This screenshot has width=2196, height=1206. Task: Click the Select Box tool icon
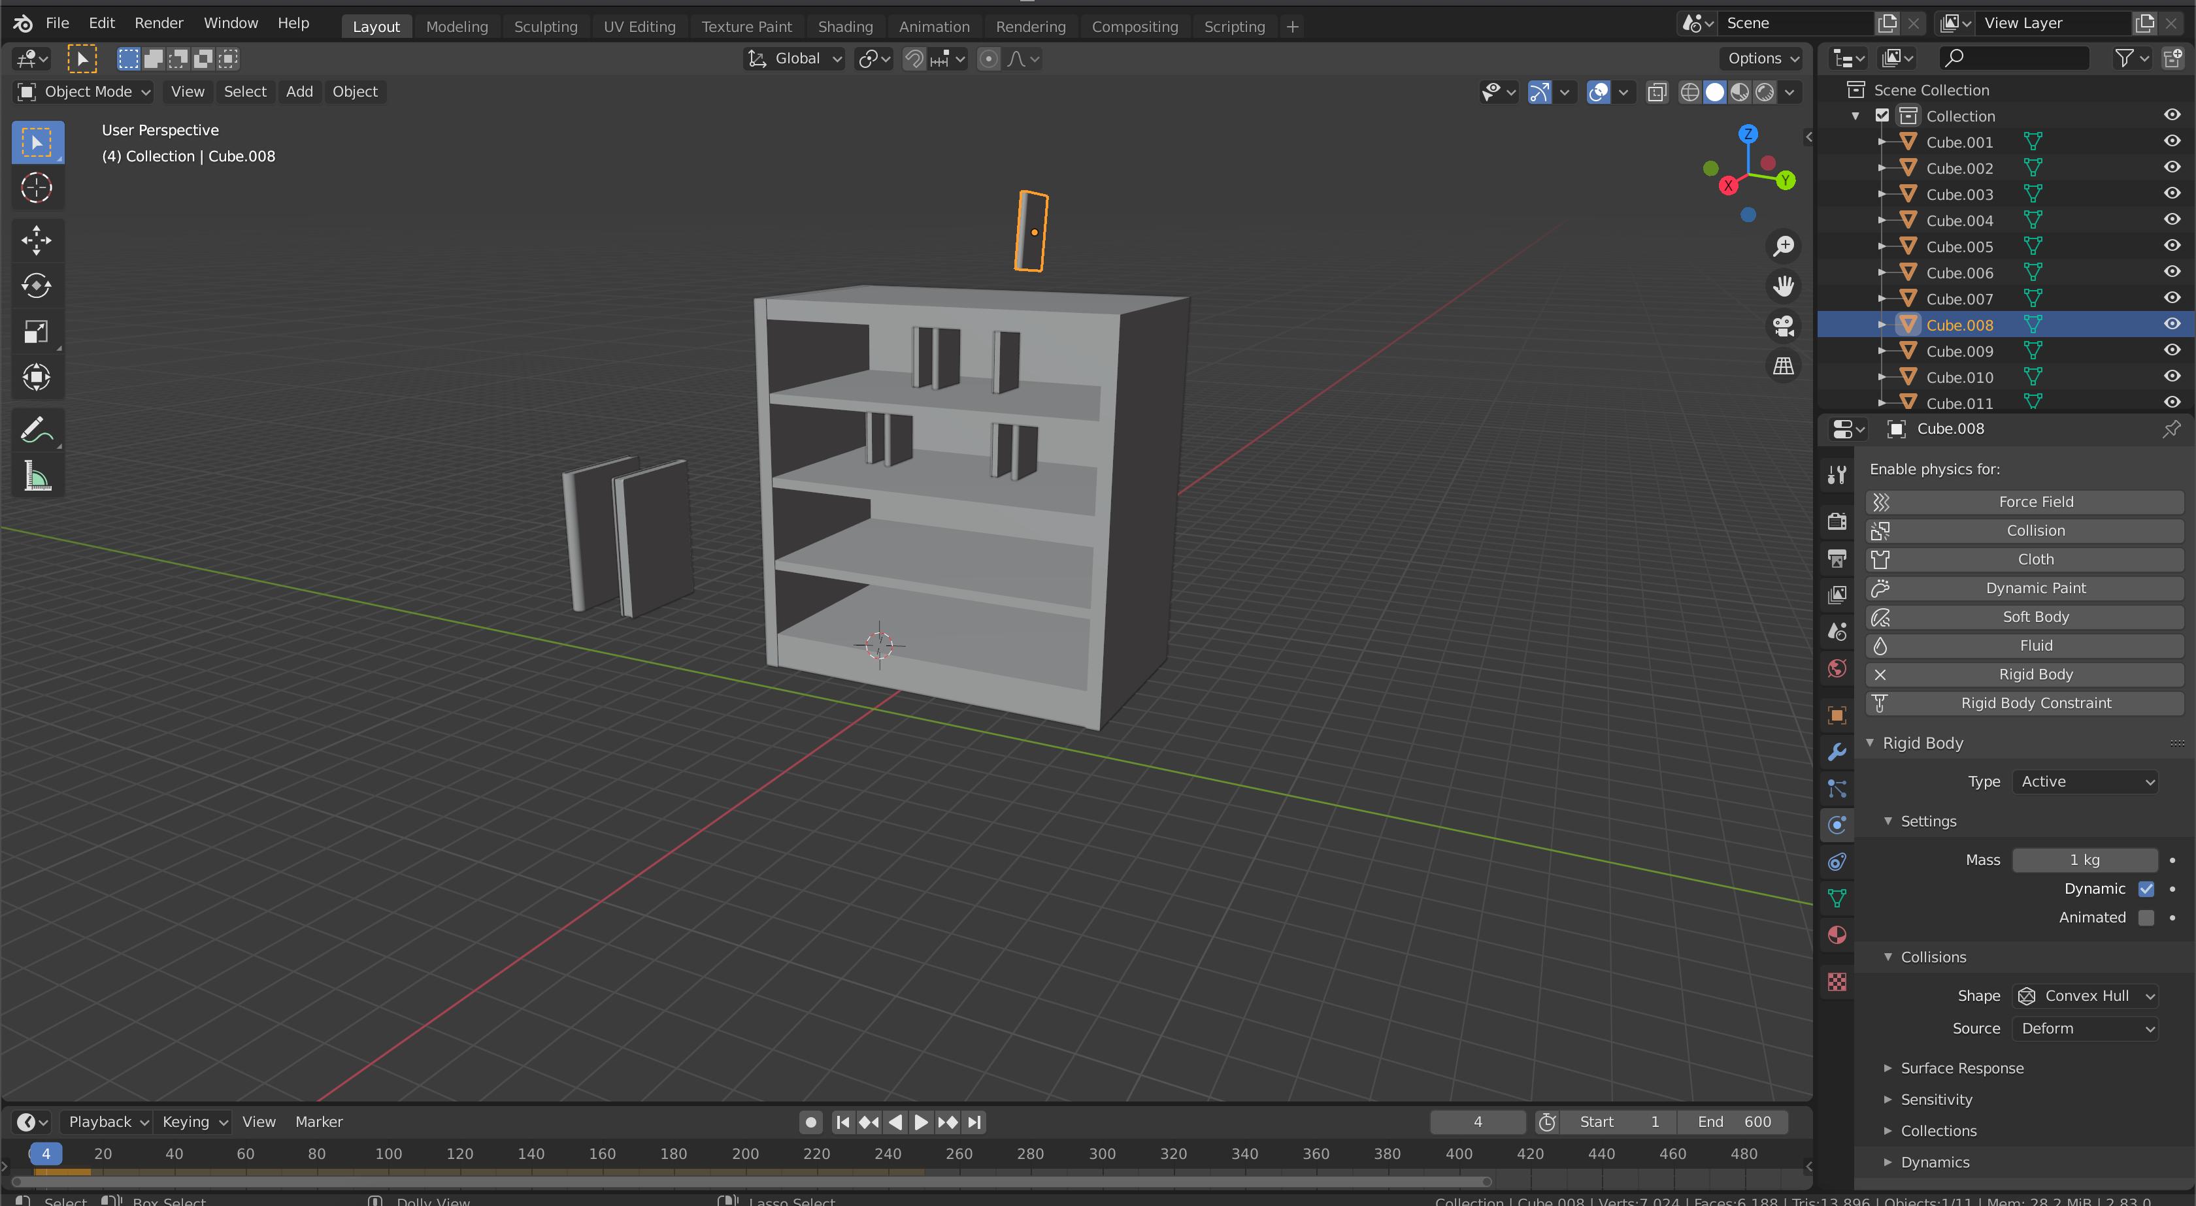[x=37, y=142]
